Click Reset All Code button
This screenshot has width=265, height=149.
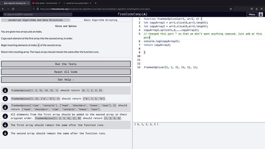(66, 72)
